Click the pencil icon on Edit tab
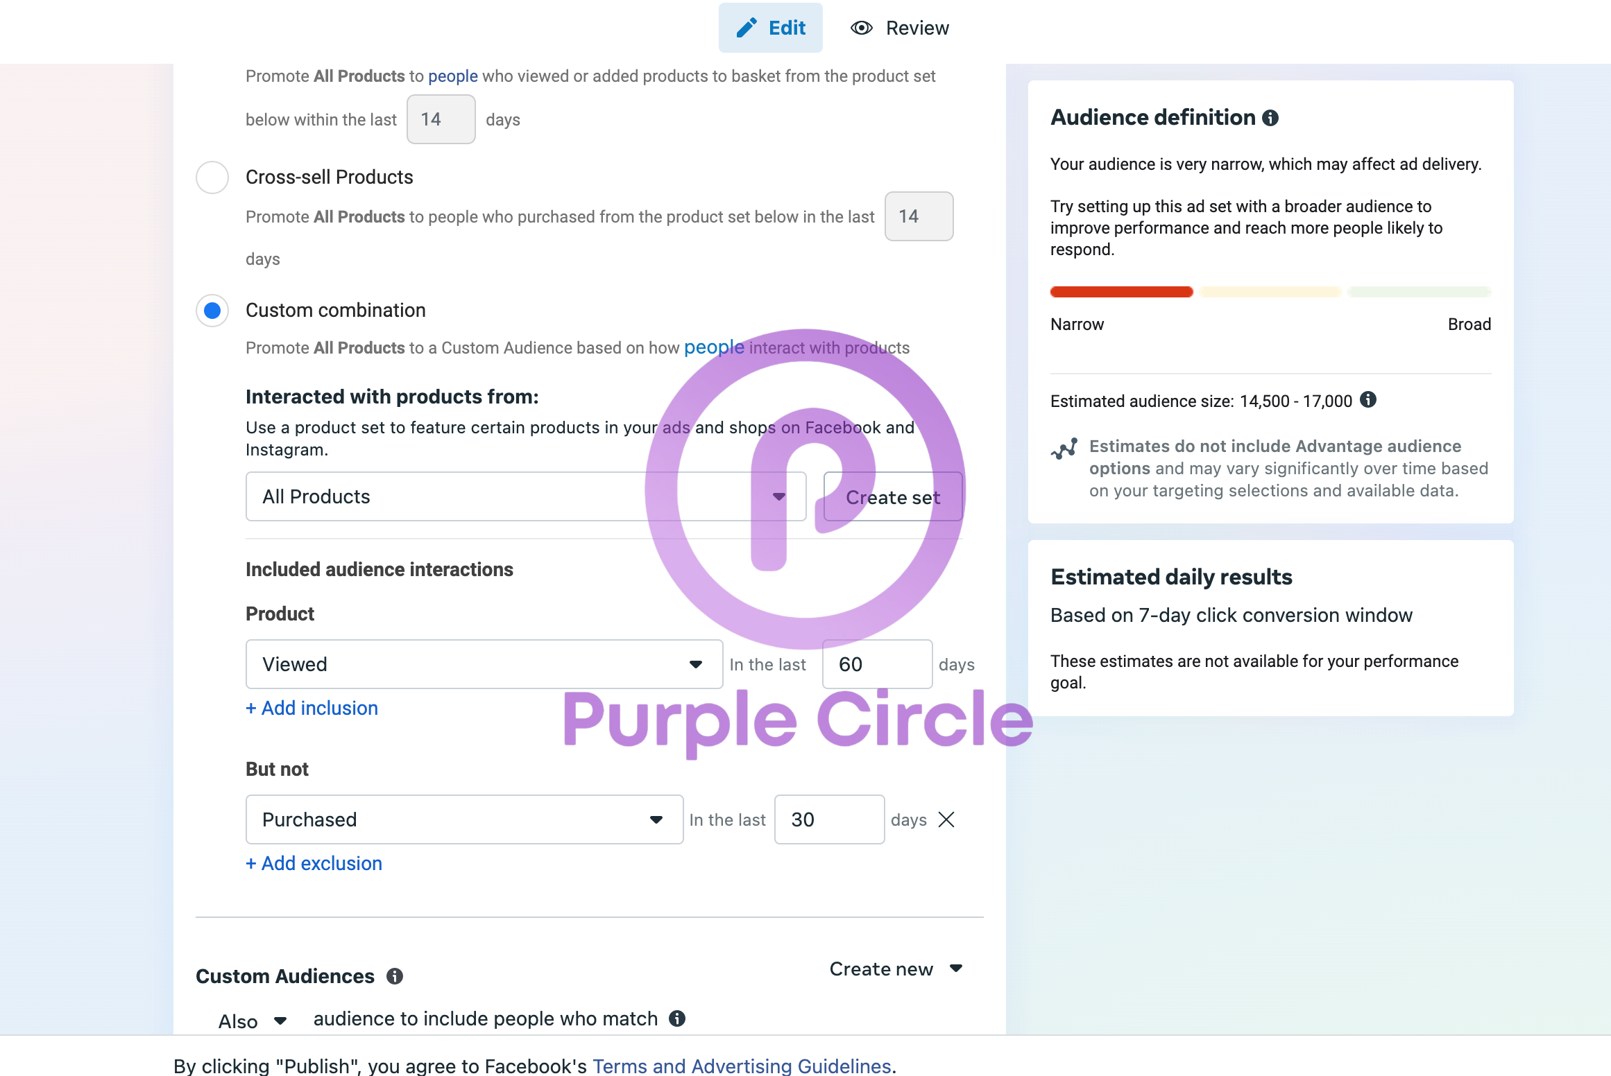 [747, 28]
